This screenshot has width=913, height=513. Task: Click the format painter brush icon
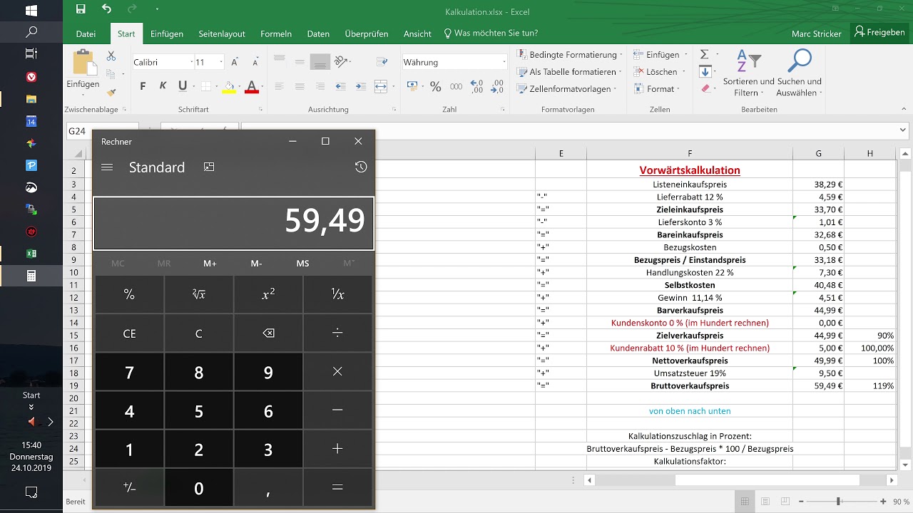(111, 92)
